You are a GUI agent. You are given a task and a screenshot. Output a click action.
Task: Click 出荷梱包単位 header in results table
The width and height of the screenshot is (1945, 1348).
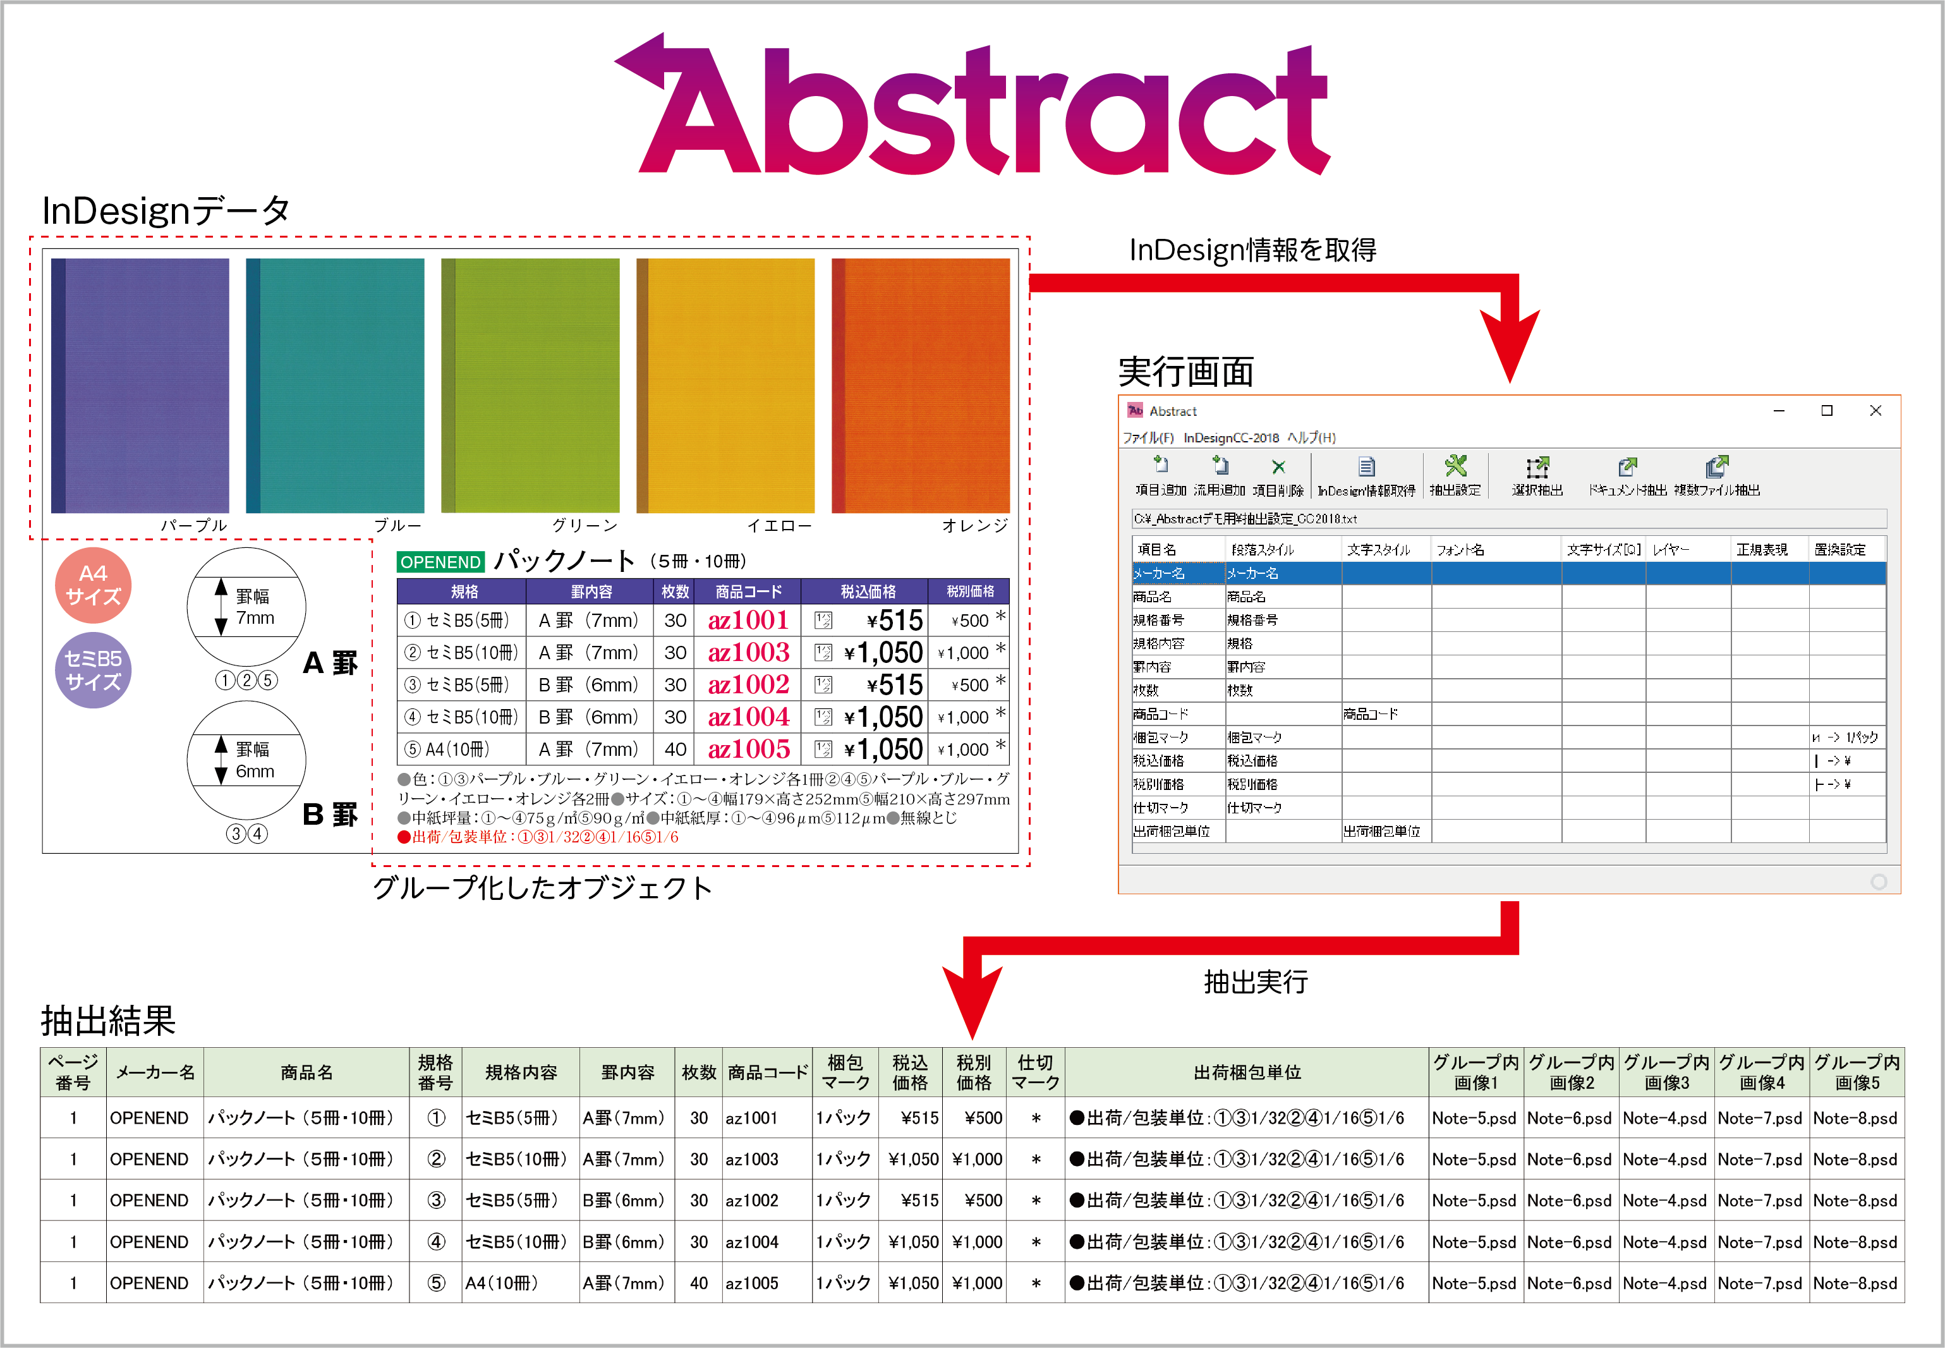(x=1247, y=1072)
